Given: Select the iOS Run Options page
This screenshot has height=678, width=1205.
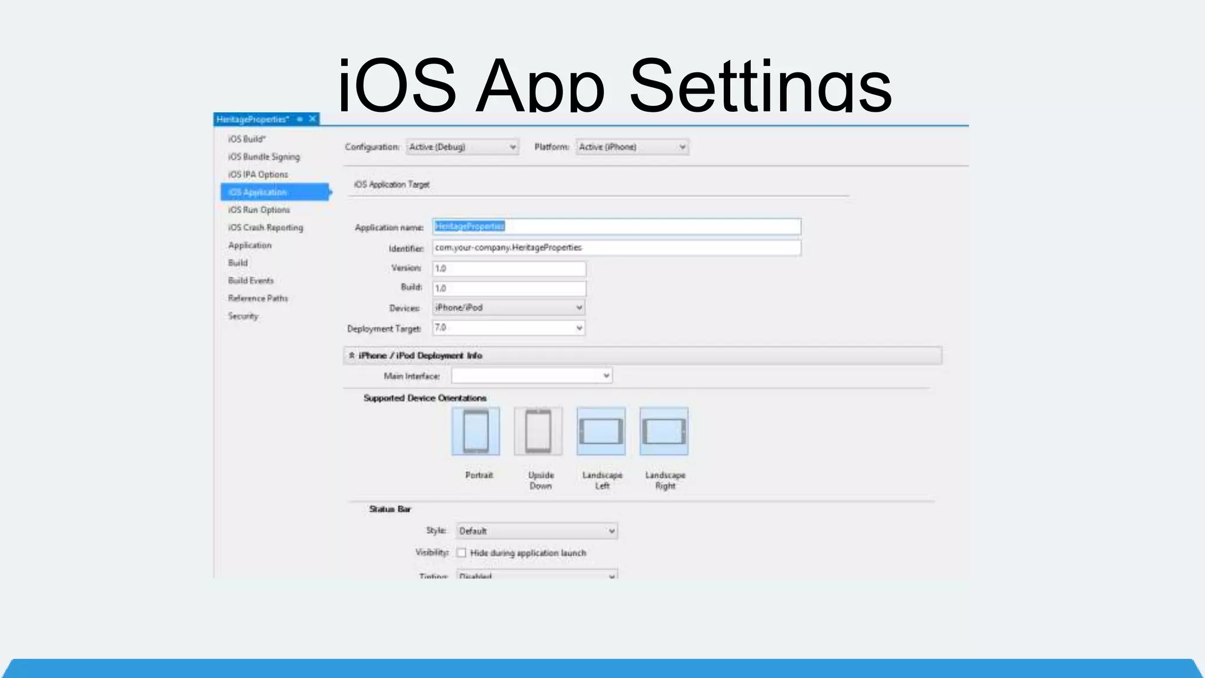Looking at the screenshot, I should coord(259,210).
